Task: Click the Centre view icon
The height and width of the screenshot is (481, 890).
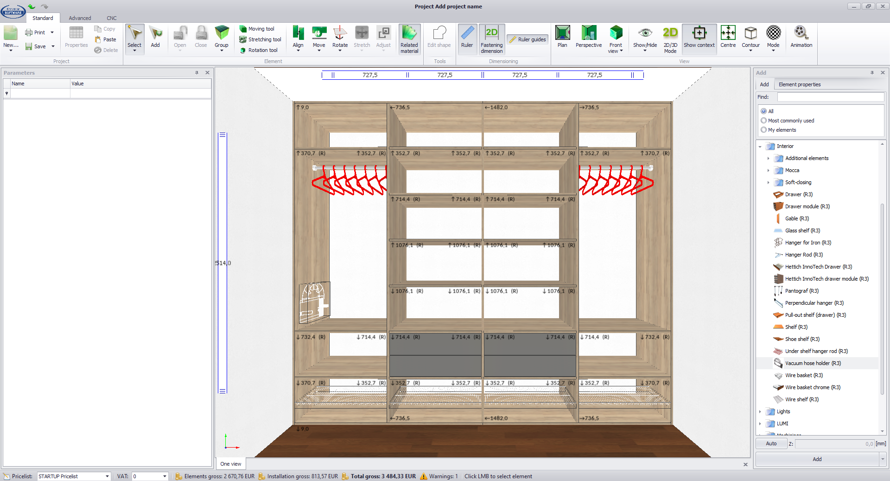Action: click(728, 37)
